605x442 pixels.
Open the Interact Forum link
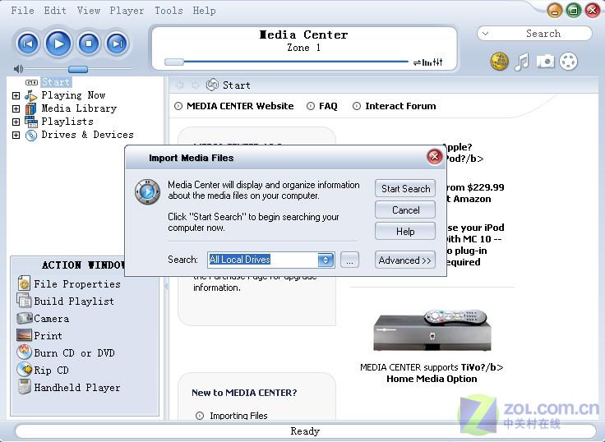(400, 106)
